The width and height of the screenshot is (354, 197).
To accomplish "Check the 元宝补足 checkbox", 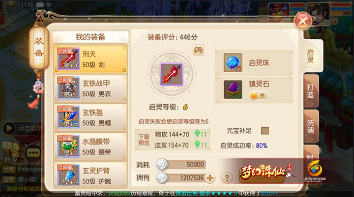I will point(265,131).
